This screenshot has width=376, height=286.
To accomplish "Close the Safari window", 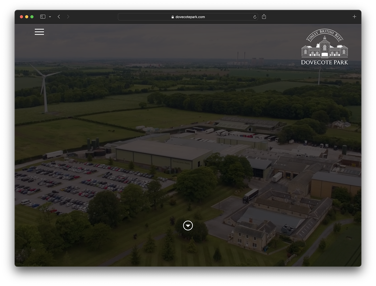I will pos(21,16).
